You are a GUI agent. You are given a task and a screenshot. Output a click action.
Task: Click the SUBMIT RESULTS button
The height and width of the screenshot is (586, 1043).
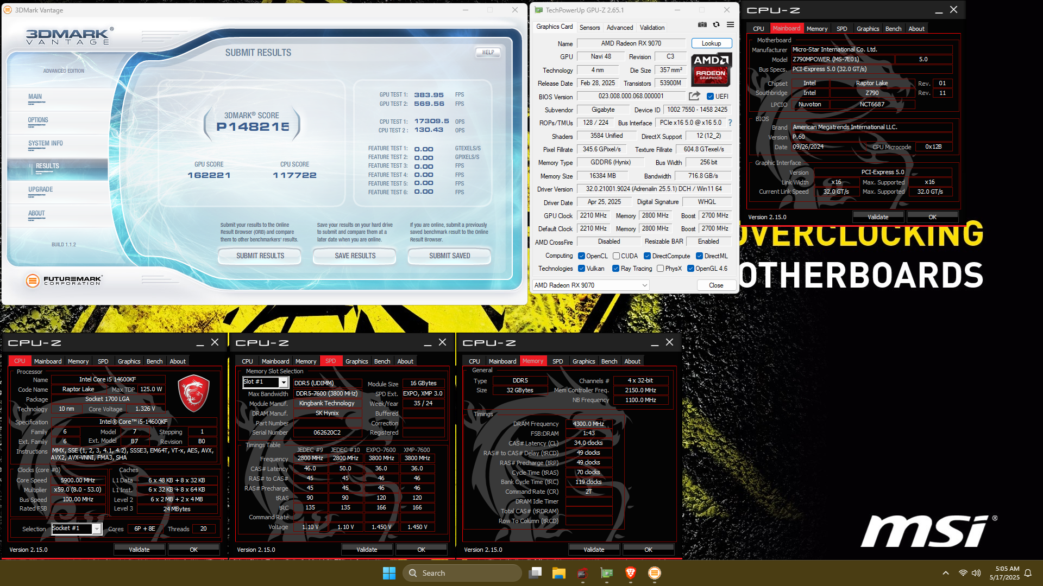click(x=260, y=256)
